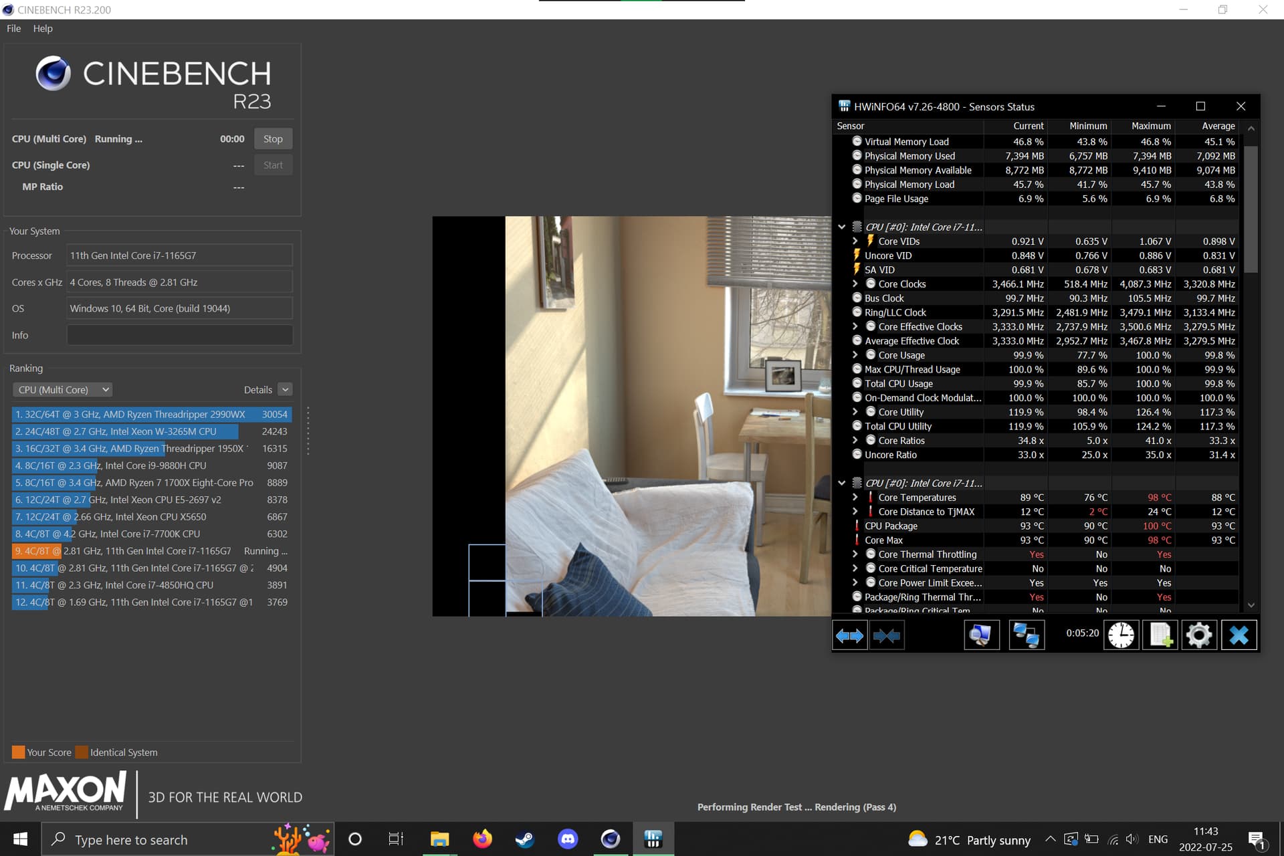Click the Info input field

click(179, 335)
